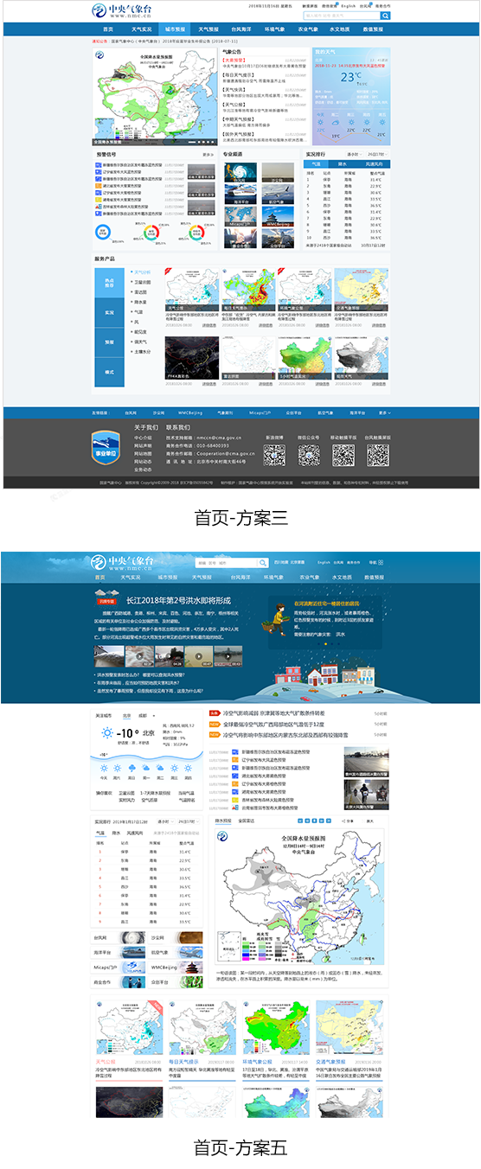The width and height of the screenshot is (481, 1169).
Task: Click the 台风触摸屏版 QR code
Action: (x=377, y=455)
